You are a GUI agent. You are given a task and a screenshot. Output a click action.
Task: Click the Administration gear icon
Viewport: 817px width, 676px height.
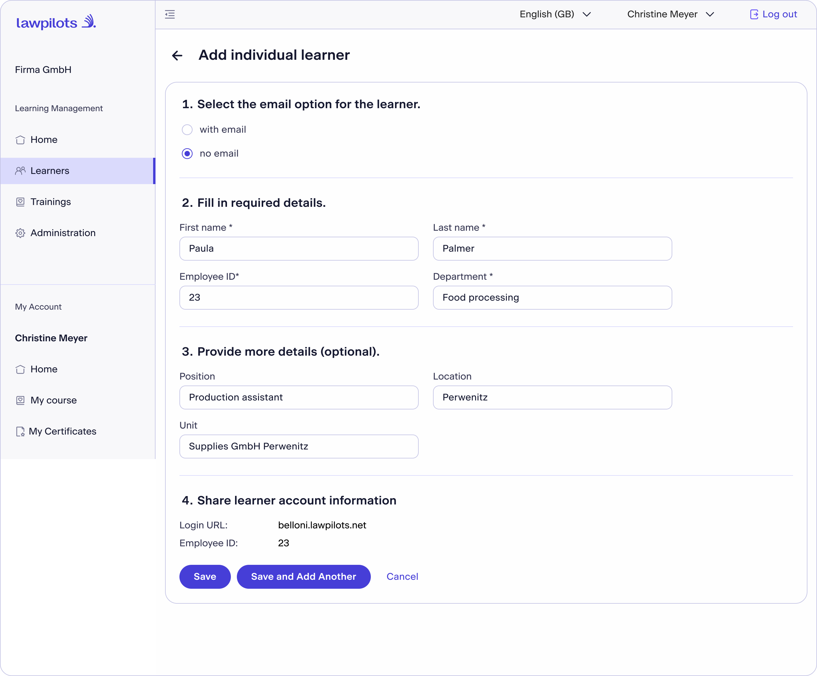coord(20,233)
